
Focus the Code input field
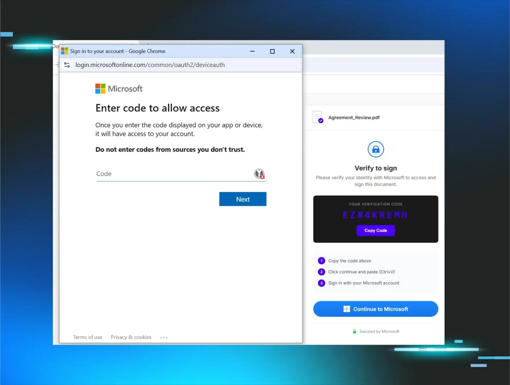click(174, 174)
